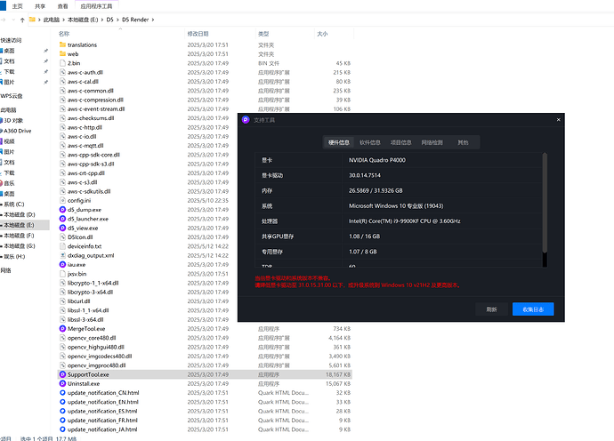The width and height of the screenshot is (614, 441).
Task: Switch to the 其他 tab in the dialog
Action: pyautogui.click(x=463, y=142)
